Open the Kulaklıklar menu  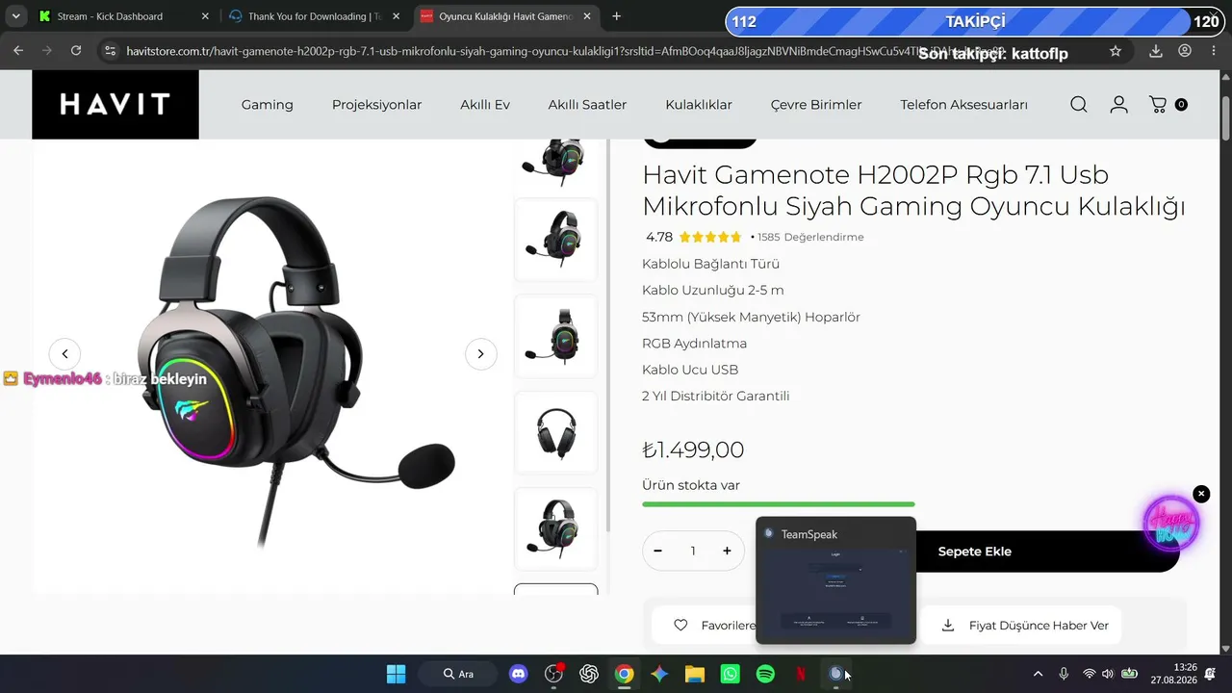click(x=699, y=105)
